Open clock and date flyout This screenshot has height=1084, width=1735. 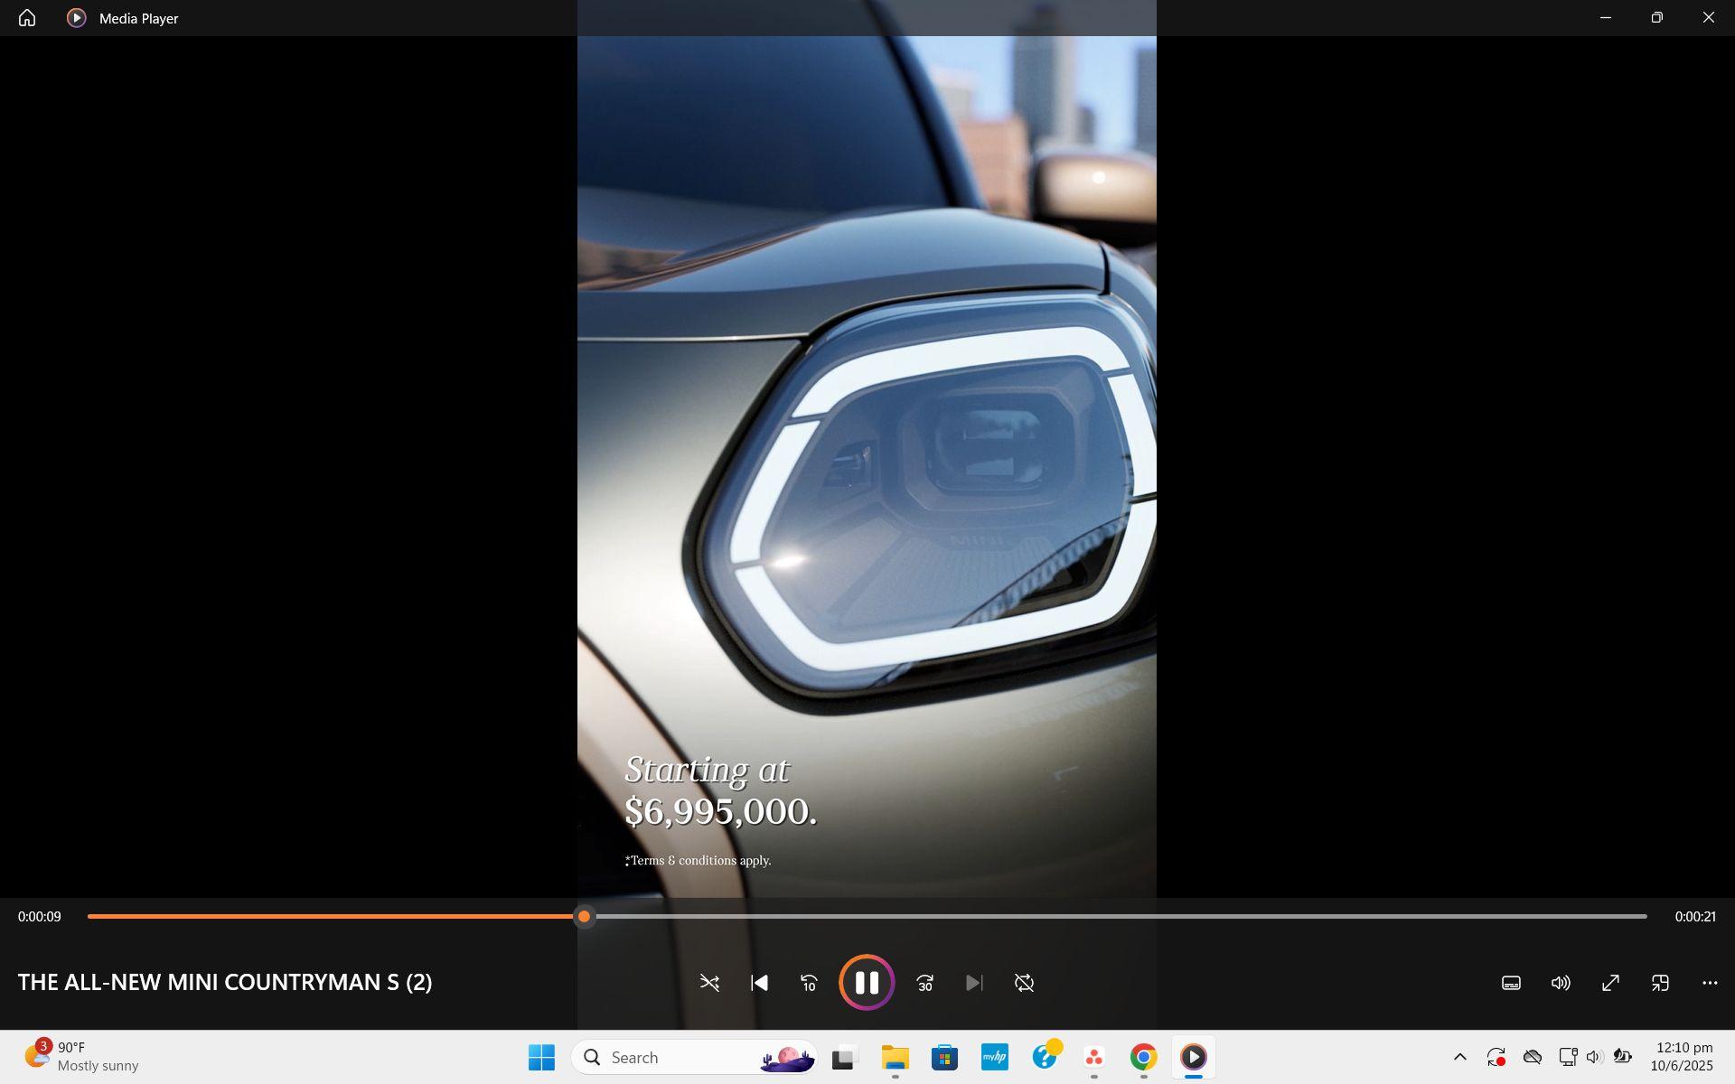(1682, 1057)
